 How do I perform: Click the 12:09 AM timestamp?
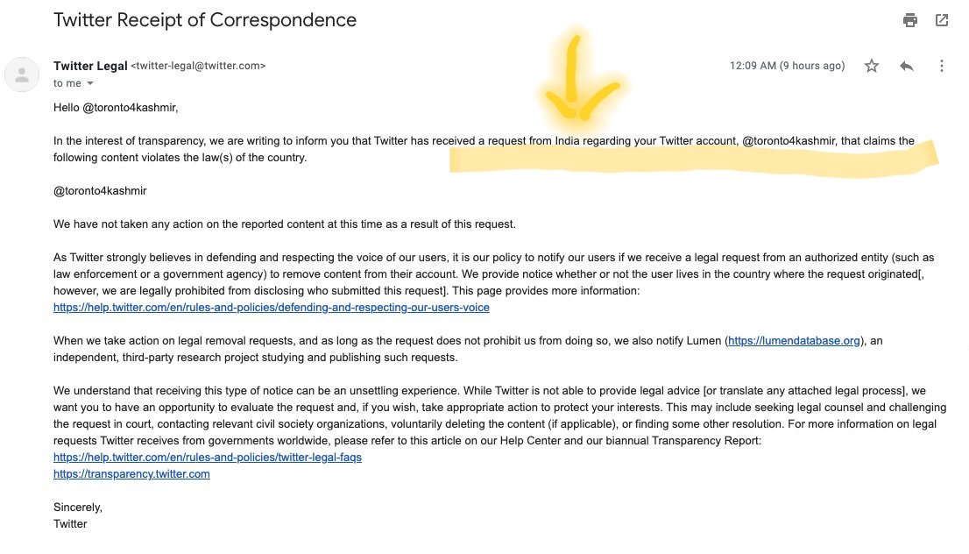(787, 66)
